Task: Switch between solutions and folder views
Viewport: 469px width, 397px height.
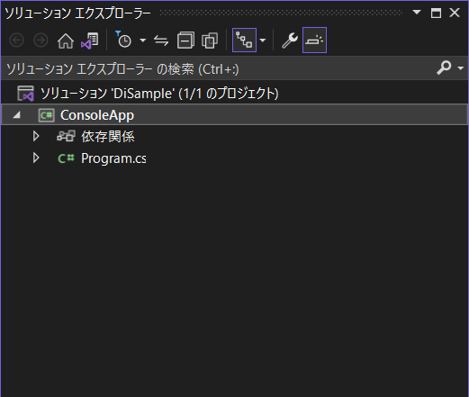Action: [89, 41]
